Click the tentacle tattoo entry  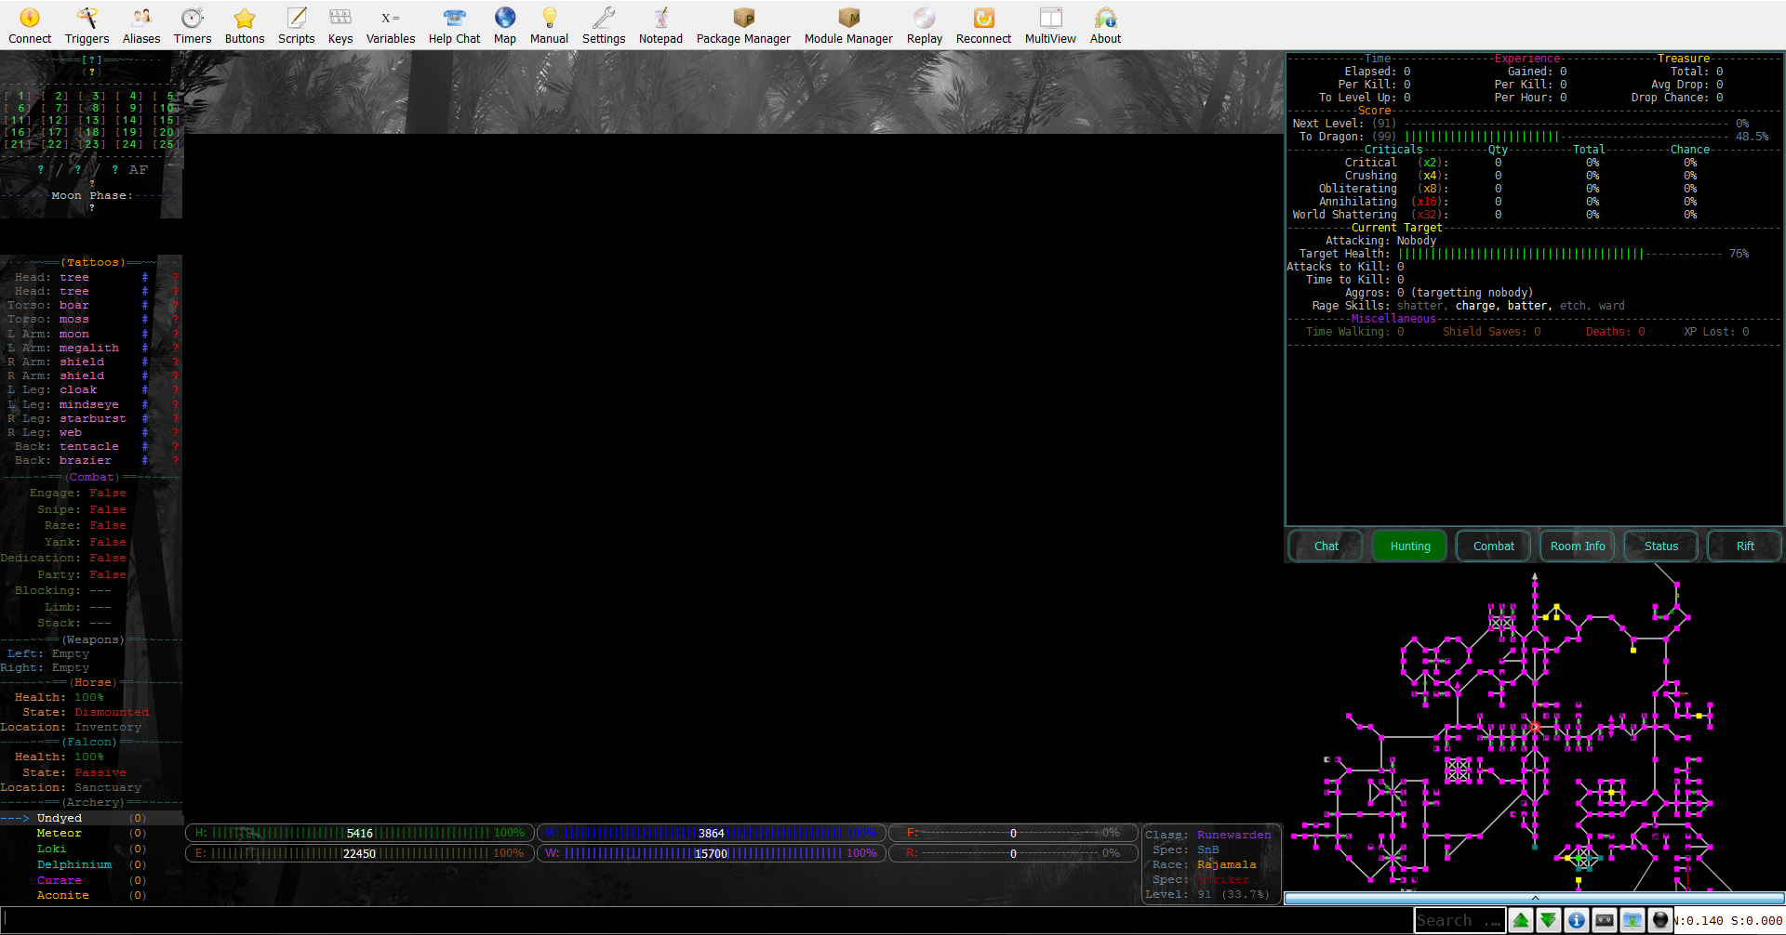[x=89, y=447]
